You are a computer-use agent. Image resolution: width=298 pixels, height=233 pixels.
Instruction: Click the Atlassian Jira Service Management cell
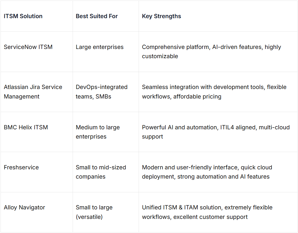[x=33, y=92]
